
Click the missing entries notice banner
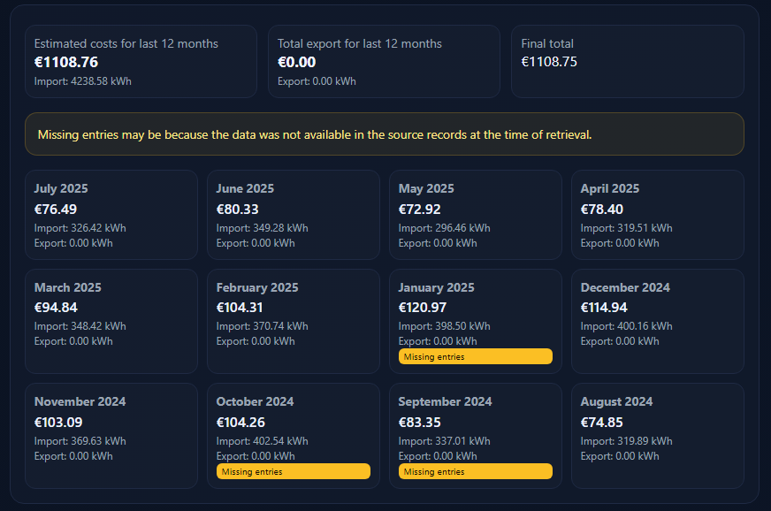point(384,134)
